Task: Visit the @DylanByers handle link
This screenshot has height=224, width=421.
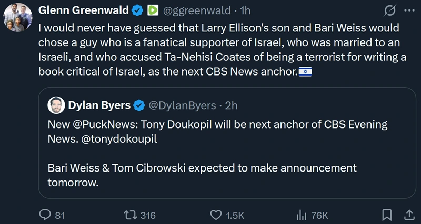Action: coord(183,105)
